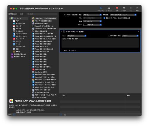
Task: Collapse the ライブラリ tree node
Action: [10, 19]
